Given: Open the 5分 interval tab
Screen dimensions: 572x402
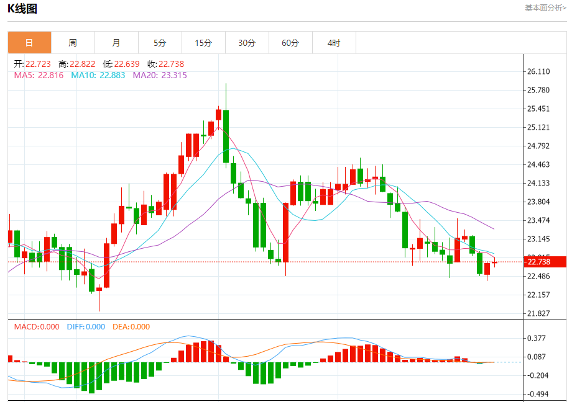Looking at the screenshot, I should click(x=160, y=43).
